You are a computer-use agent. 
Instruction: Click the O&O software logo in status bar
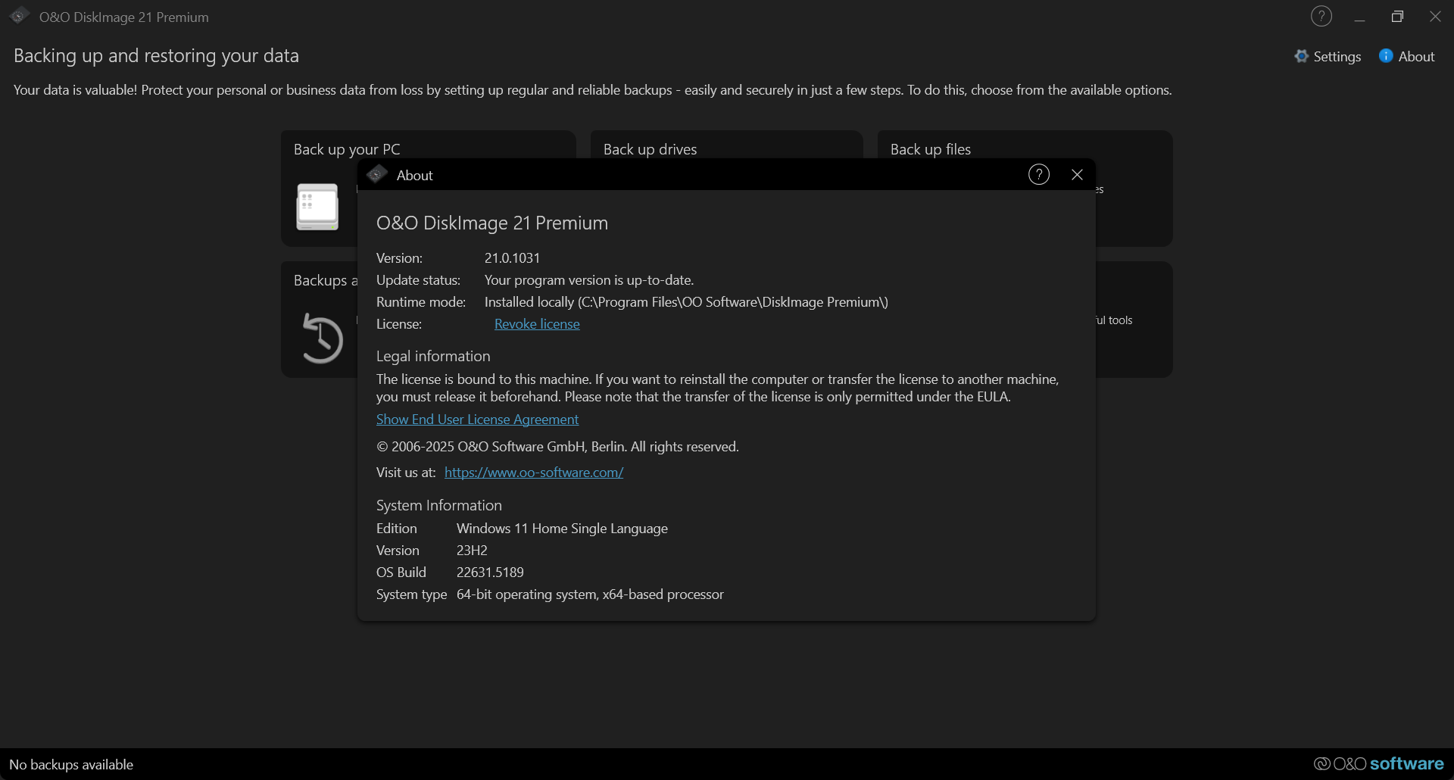tap(1378, 763)
